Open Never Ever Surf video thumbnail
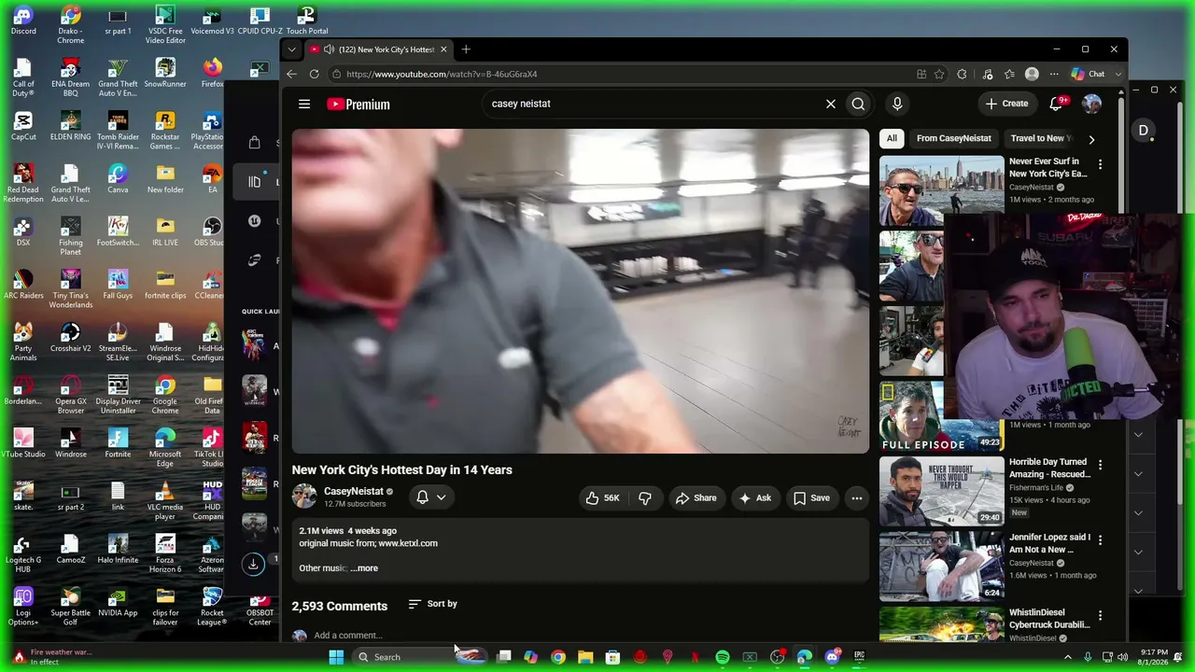1195x672 pixels. tap(942, 190)
